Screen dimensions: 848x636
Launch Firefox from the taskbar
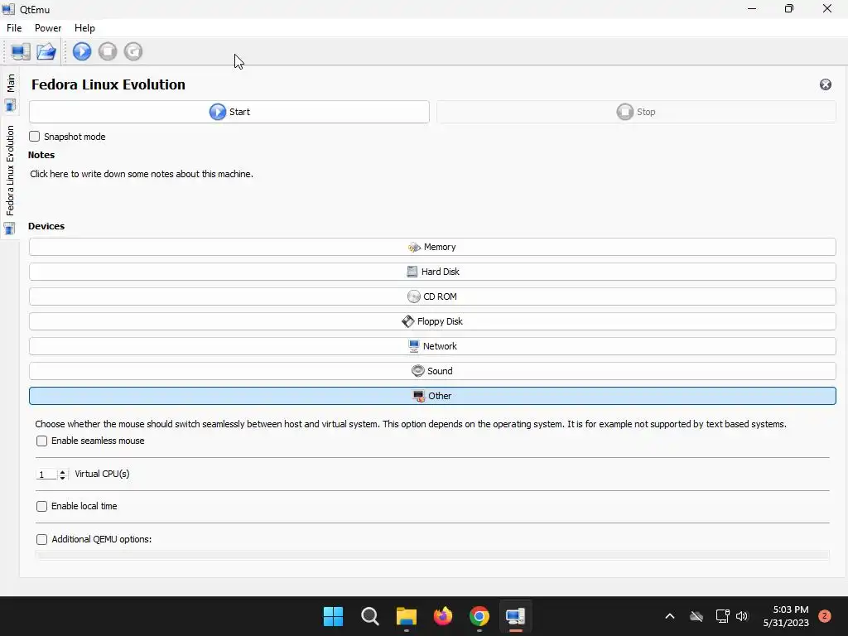[x=443, y=616]
